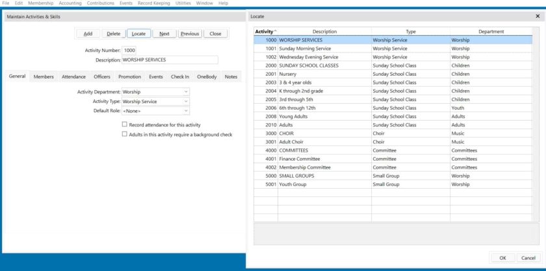Select the 1000 WORSHIP SERVICES row
The image size is (546, 271).
[393, 40]
